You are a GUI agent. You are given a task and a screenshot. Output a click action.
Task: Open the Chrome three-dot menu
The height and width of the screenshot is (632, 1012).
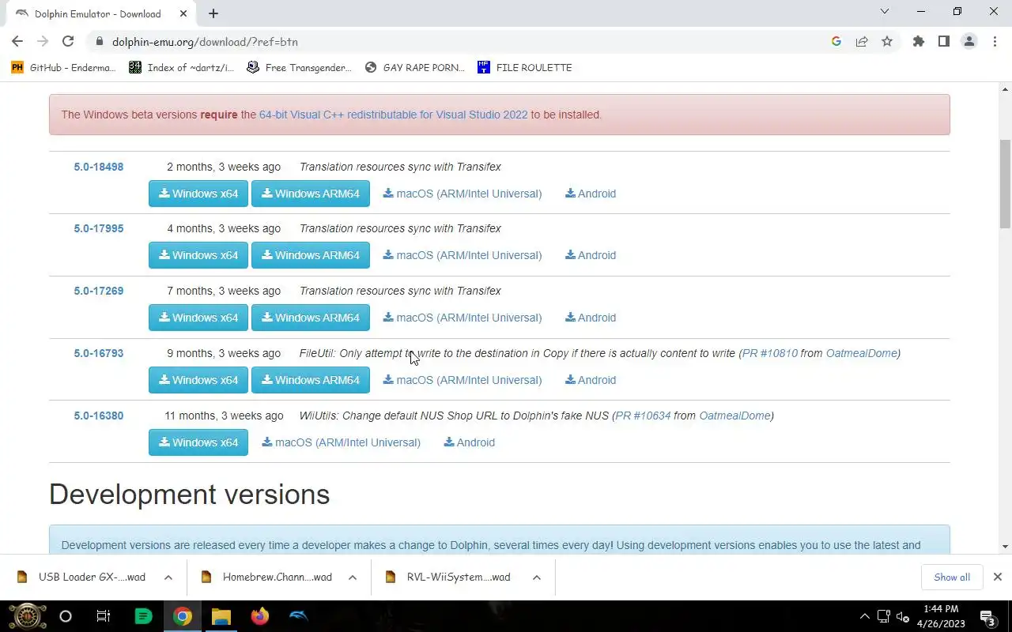(995, 42)
